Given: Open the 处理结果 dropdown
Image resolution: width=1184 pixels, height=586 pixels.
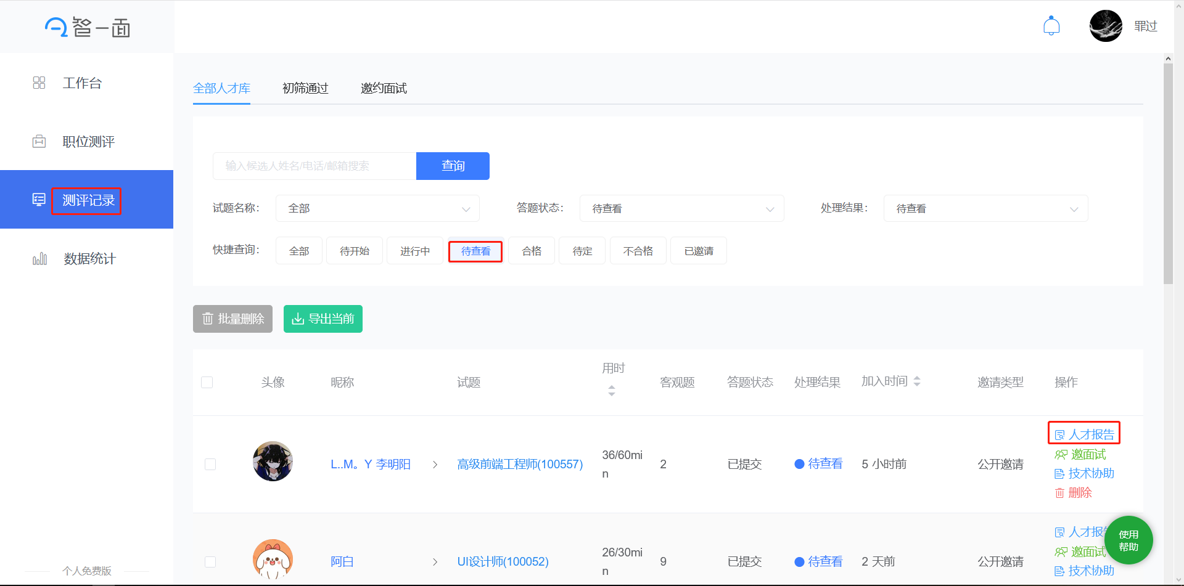Looking at the screenshot, I should (985, 208).
